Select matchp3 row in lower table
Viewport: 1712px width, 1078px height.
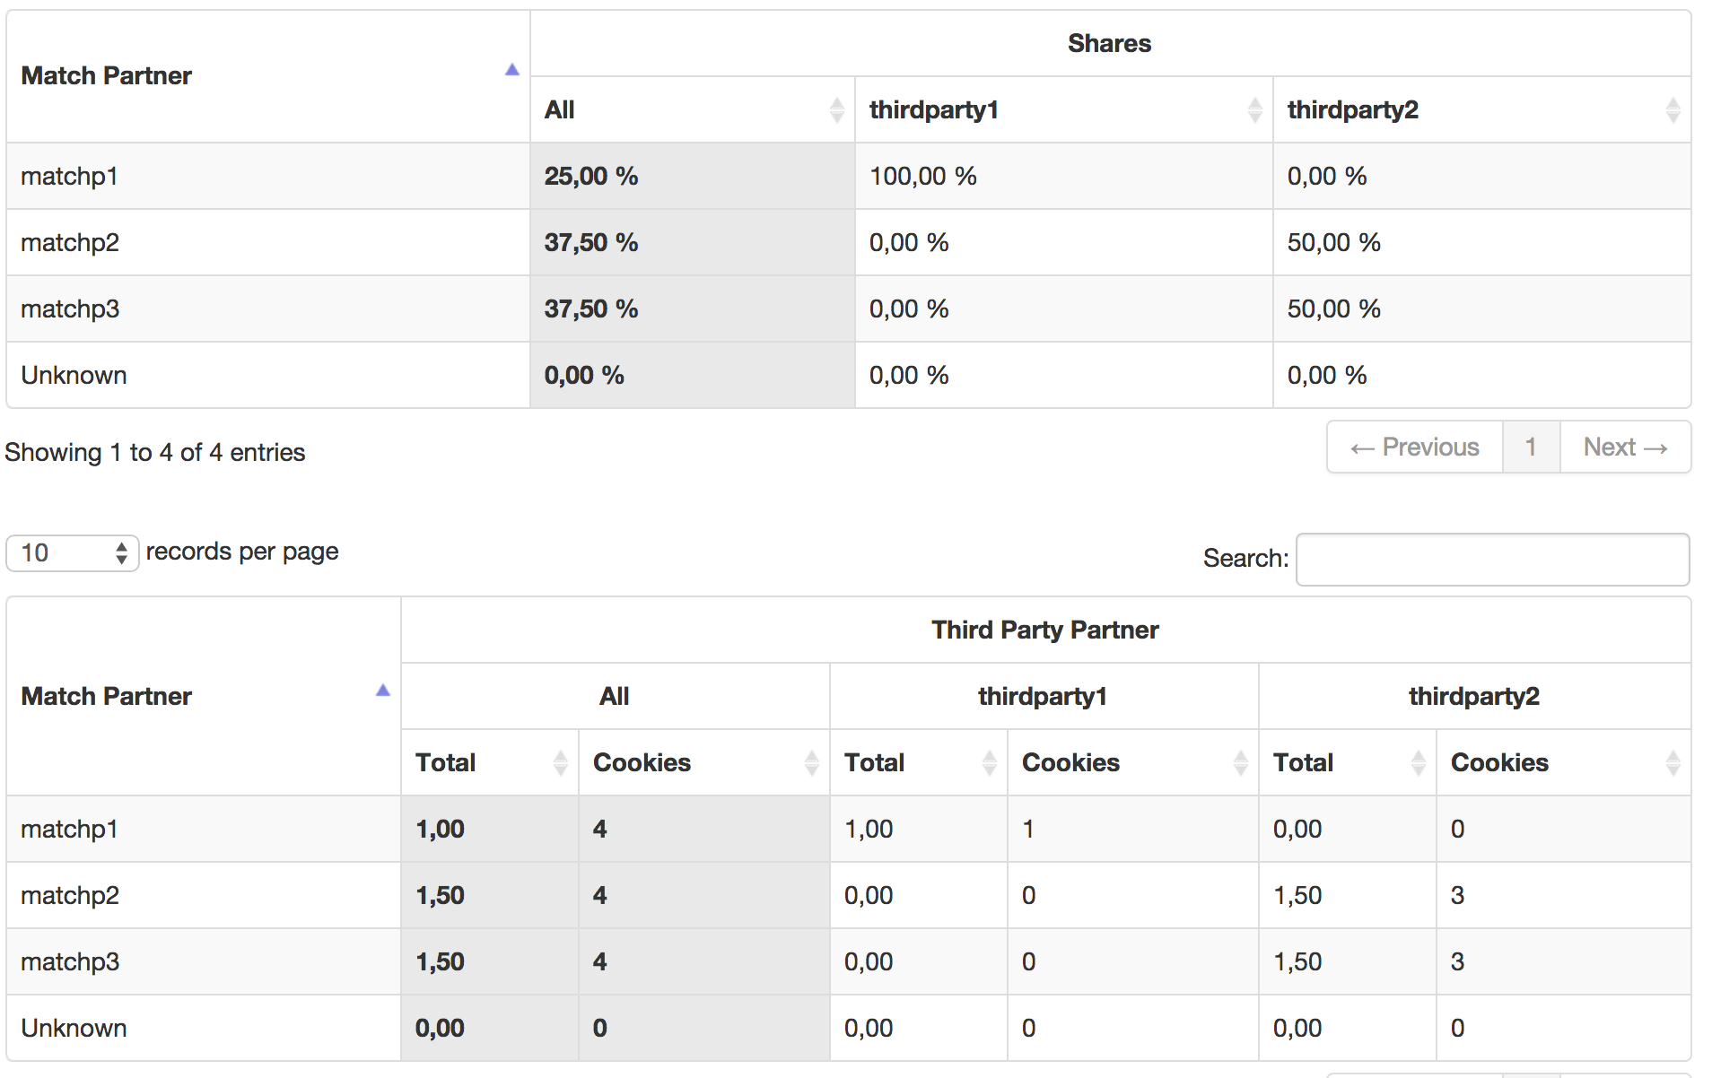coord(849,961)
